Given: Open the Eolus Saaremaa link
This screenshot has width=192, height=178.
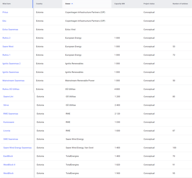Looking at the screenshot, I should pyautogui.click(x=10, y=29).
